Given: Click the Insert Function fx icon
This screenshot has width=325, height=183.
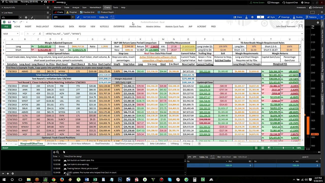Looking at the screenshot, I should (x=40, y=34).
